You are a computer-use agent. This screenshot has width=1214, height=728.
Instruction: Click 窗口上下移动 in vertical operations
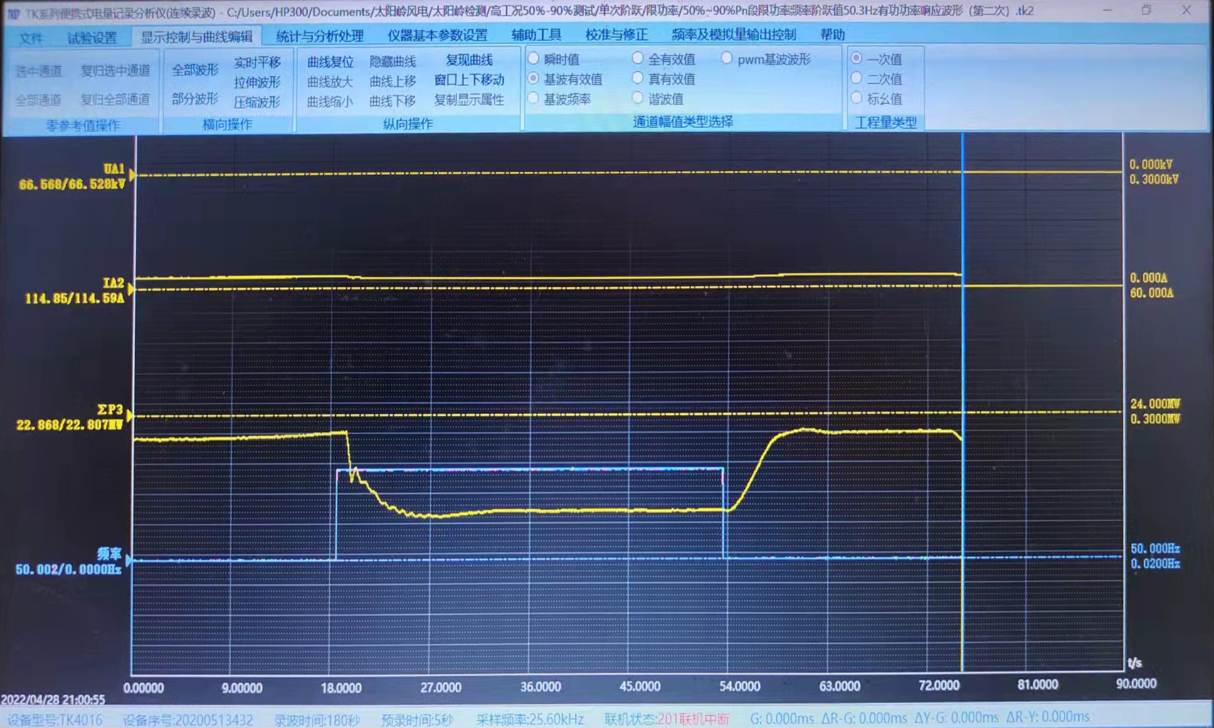click(x=469, y=80)
